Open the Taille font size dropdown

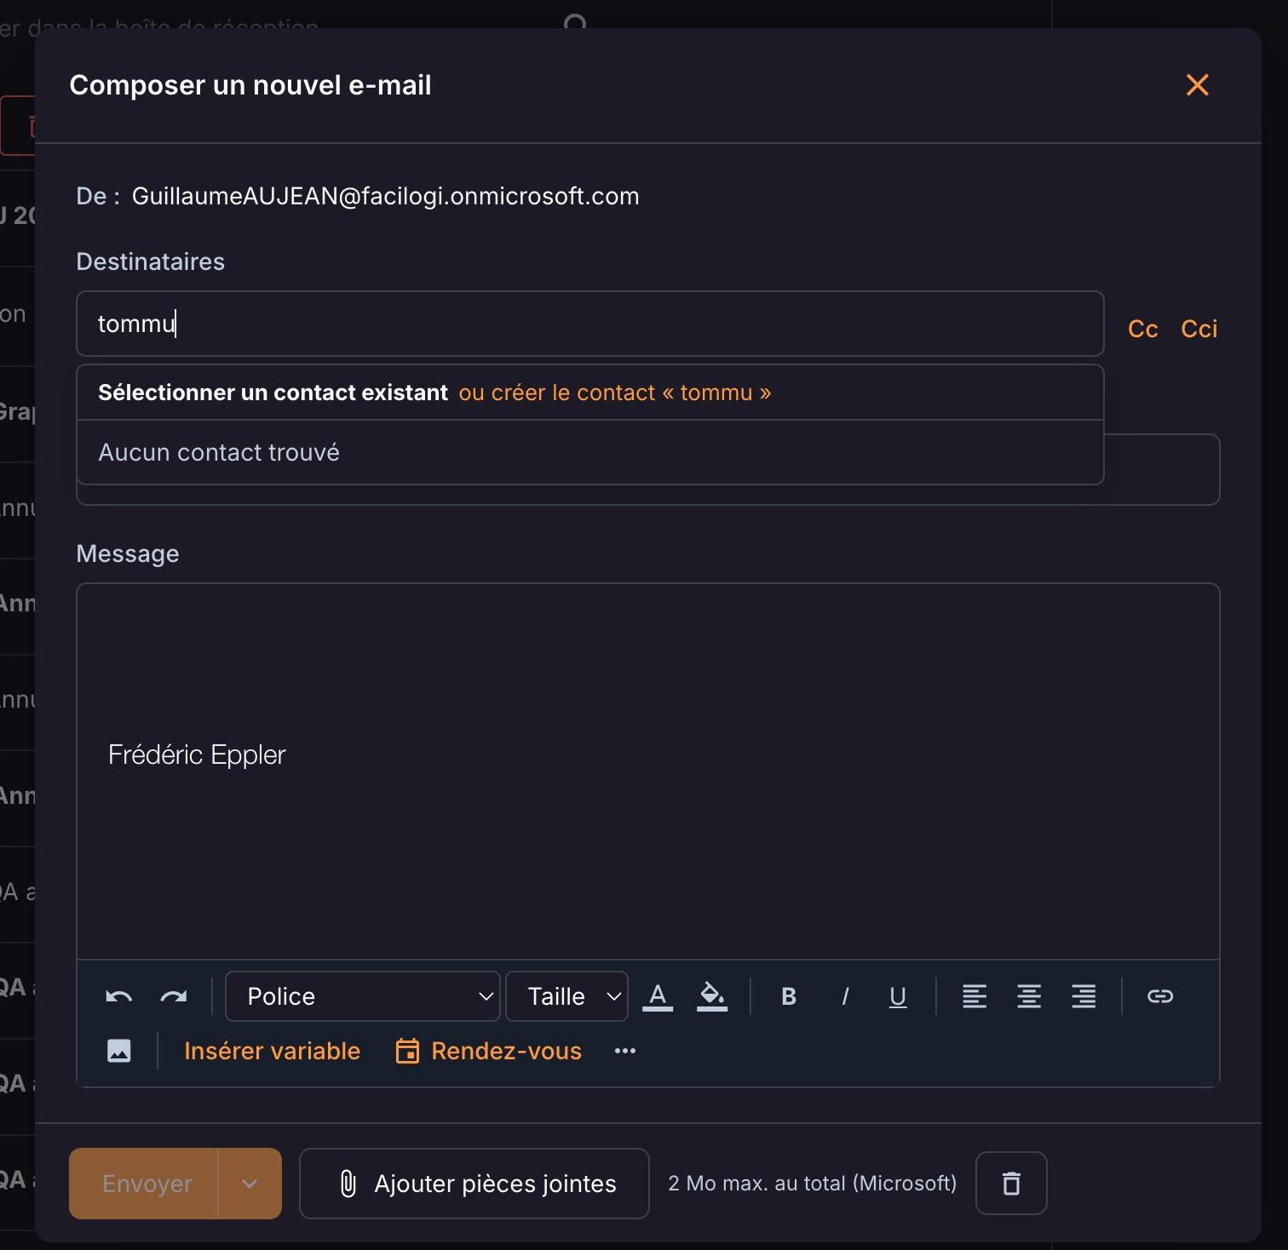click(566, 996)
